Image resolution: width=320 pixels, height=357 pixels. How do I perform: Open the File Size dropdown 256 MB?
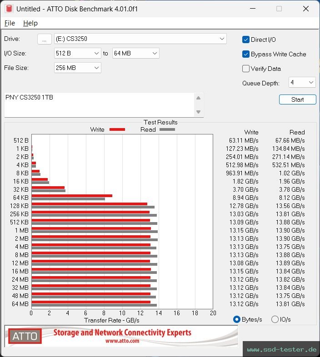pos(77,68)
